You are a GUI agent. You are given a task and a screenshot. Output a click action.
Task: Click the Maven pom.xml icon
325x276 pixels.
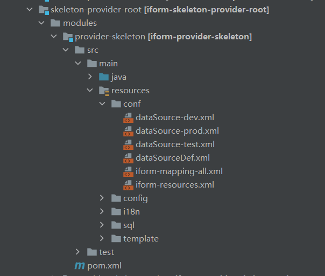[x=79, y=266]
